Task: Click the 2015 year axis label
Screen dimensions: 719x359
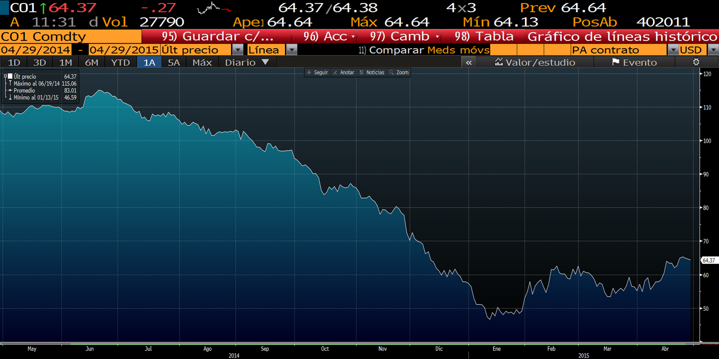Action: [584, 355]
